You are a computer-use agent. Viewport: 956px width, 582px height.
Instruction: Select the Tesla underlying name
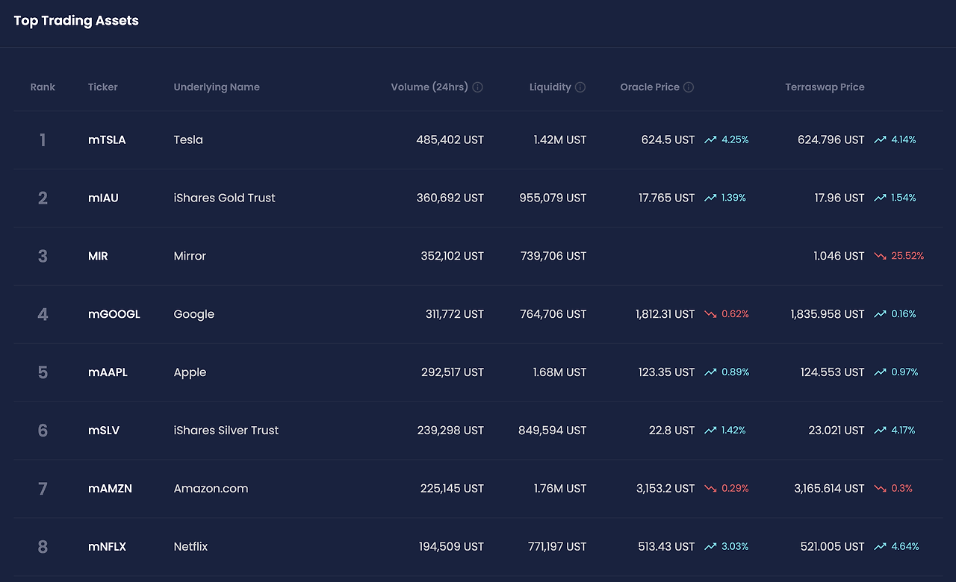(188, 140)
